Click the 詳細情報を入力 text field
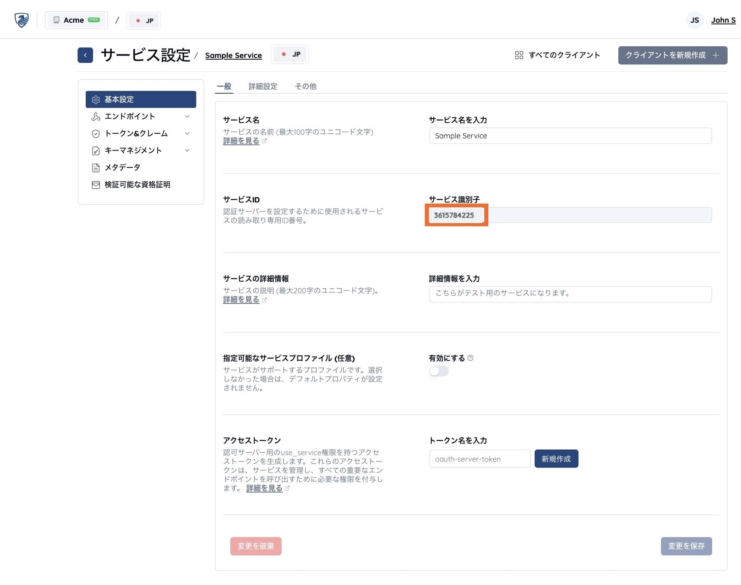Image resolution: width=741 pixels, height=585 pixels. point(570,294)
